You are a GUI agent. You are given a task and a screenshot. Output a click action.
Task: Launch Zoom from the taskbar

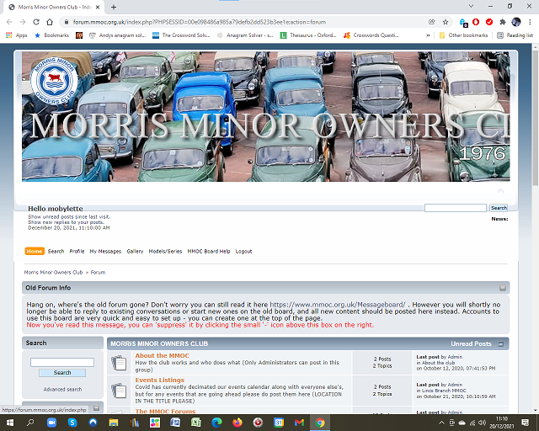(x=51, y=423)
